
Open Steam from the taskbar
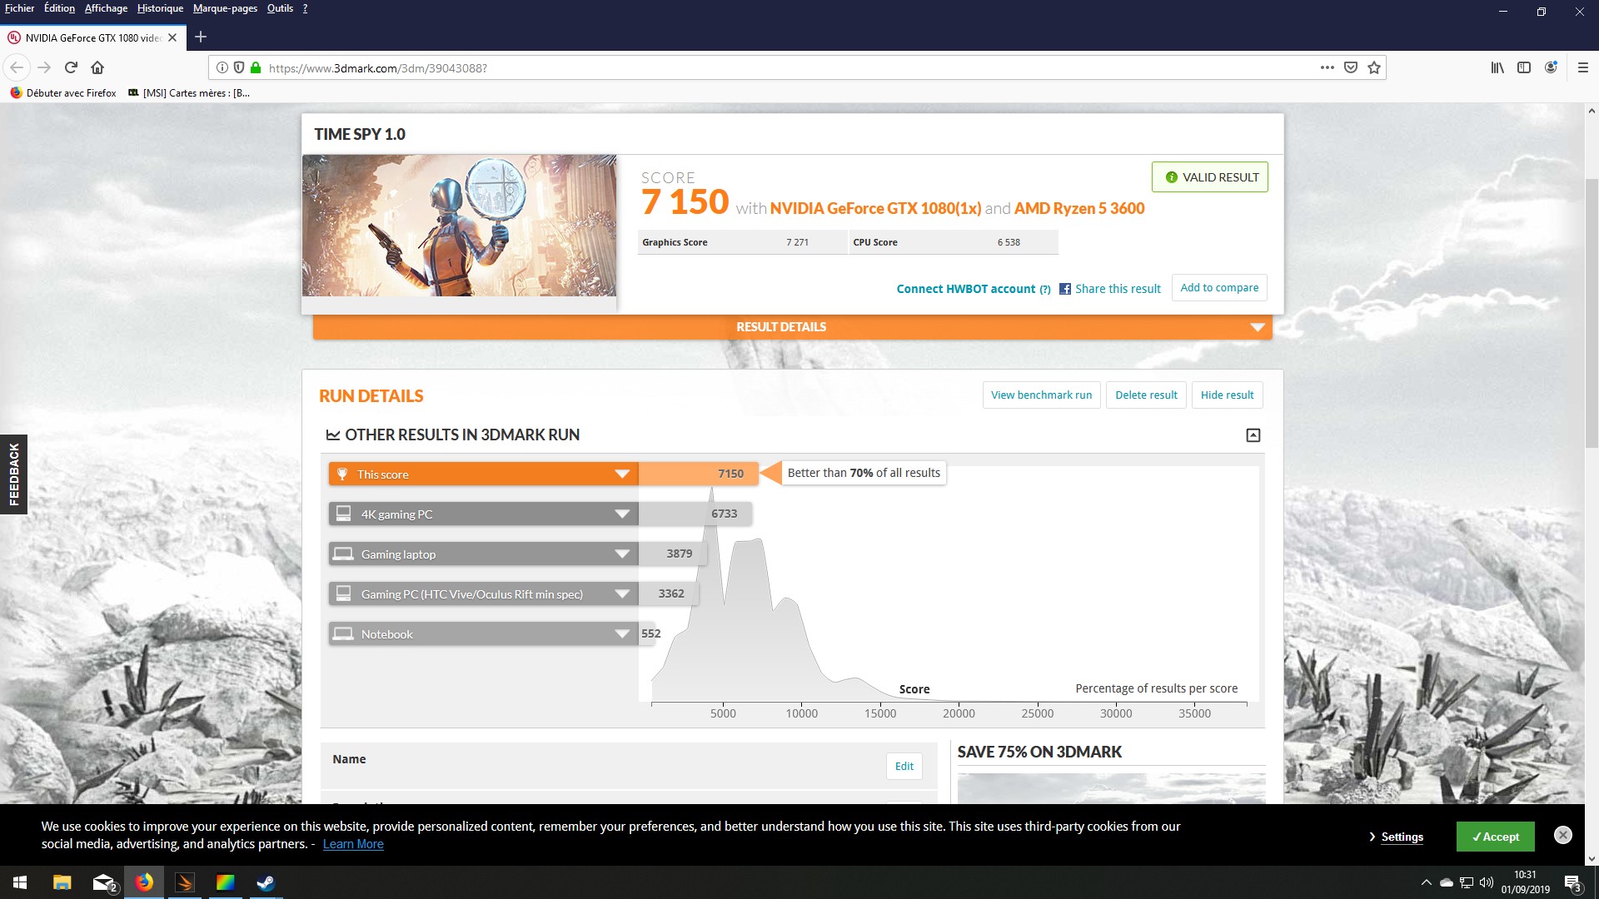266,882
